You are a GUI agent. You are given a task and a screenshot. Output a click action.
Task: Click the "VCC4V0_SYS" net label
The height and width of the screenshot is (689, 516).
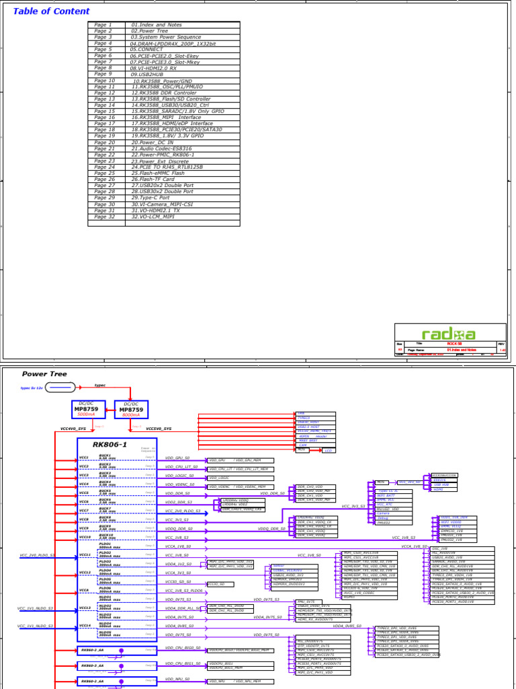tap(73, 429)
